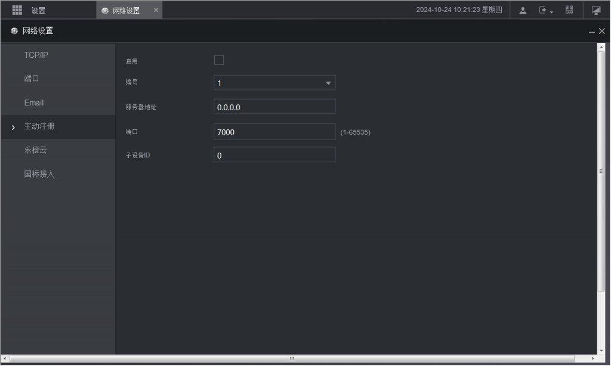Select 端口 in the left sidebar

pyautogui.click(x=32, y=79)
